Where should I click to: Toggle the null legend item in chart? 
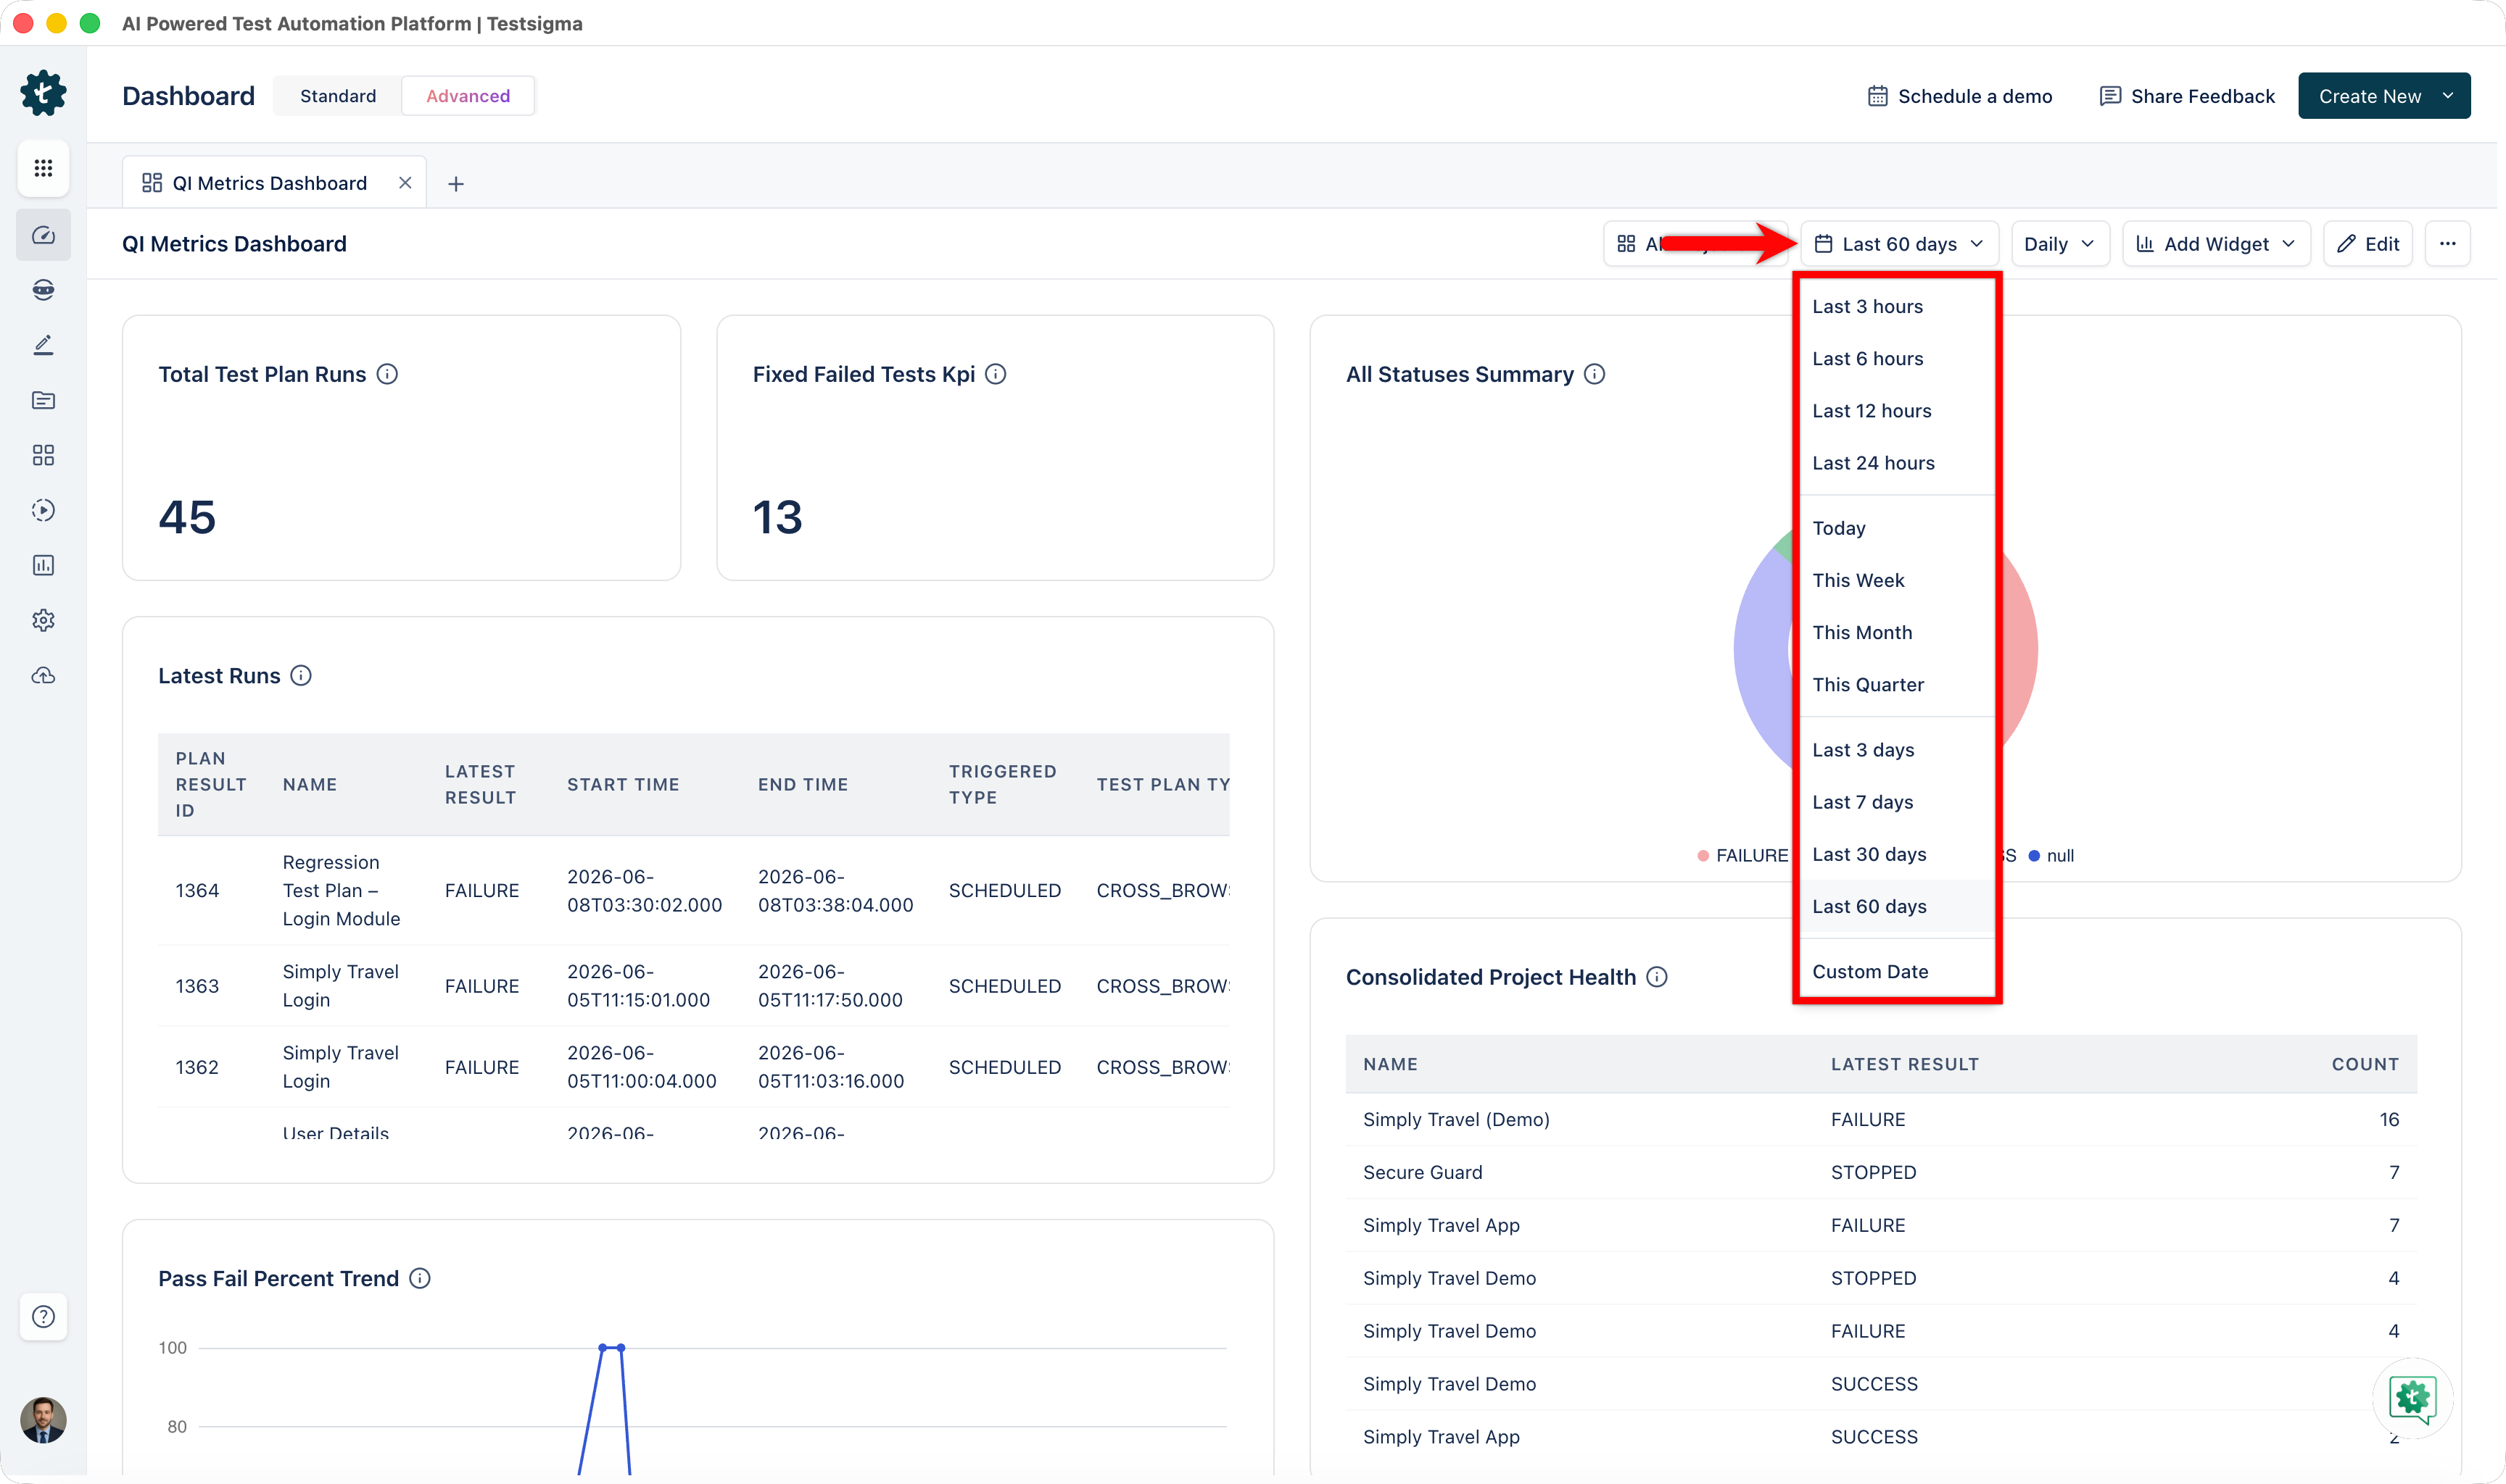pyautogui.click(x=2051, y=856)
